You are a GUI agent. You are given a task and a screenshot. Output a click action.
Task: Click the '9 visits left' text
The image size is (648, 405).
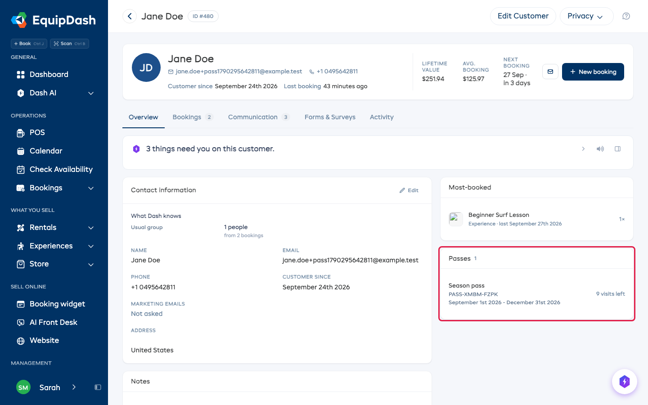tap(610, 294)
